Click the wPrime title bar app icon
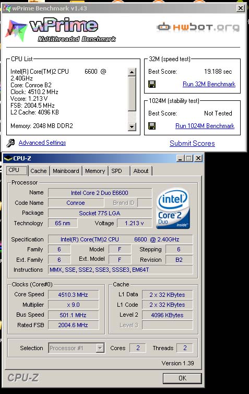The height and width of the screenshot is (394, 249). click(7, 8)
